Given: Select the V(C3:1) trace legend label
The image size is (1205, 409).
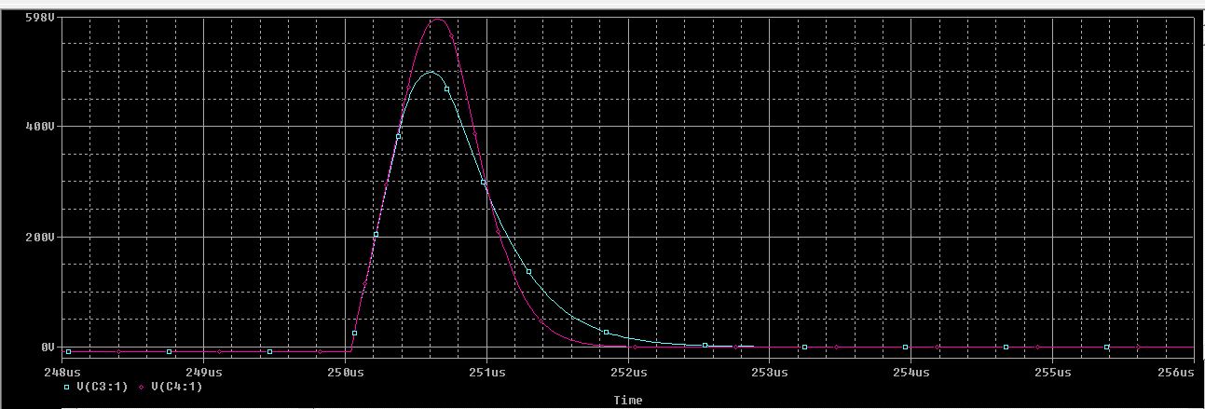Looking at the screenshot, I should tap(102, 386).
